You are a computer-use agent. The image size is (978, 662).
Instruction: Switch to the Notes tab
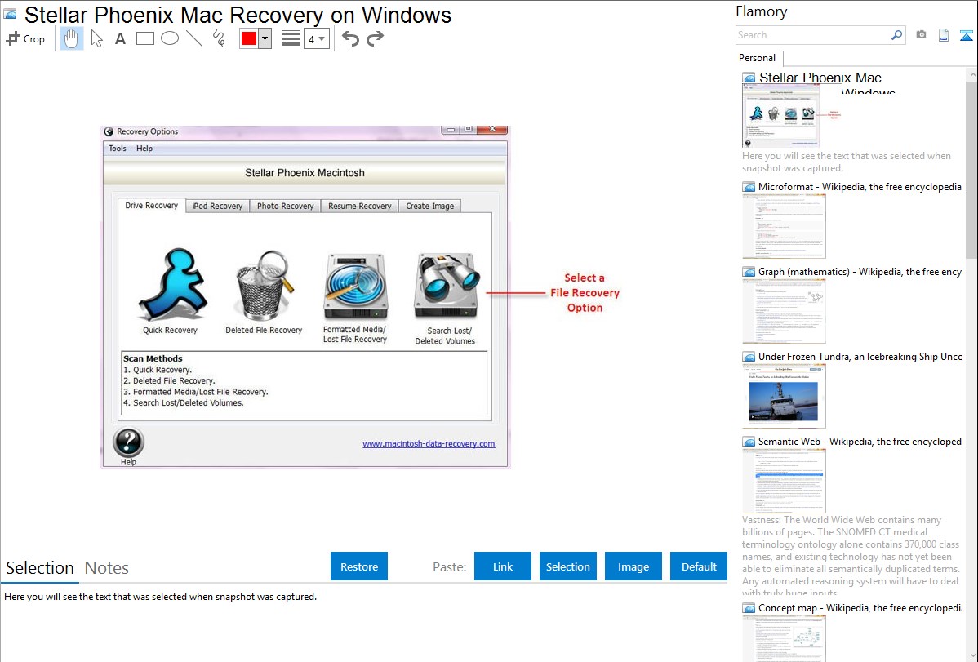pyautogui.click(x=107, y=568)
